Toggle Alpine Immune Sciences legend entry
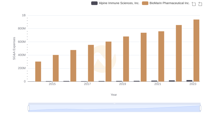 pyautogui.click(x=115, y=3)
